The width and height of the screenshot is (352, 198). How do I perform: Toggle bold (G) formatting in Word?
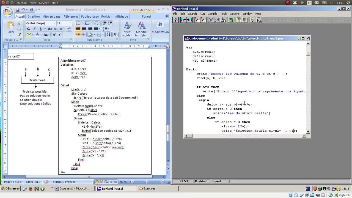[x=29, y=29]
